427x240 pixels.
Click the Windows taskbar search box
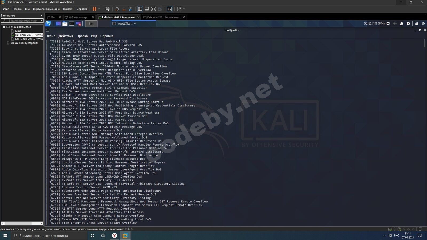click(x=49, y=235)
